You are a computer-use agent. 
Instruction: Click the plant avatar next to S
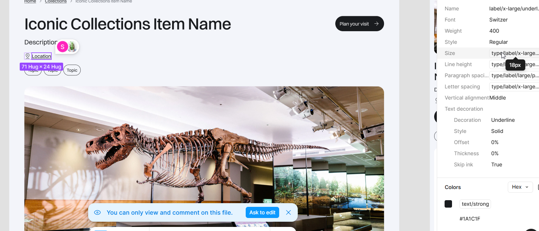coord(72,47)
